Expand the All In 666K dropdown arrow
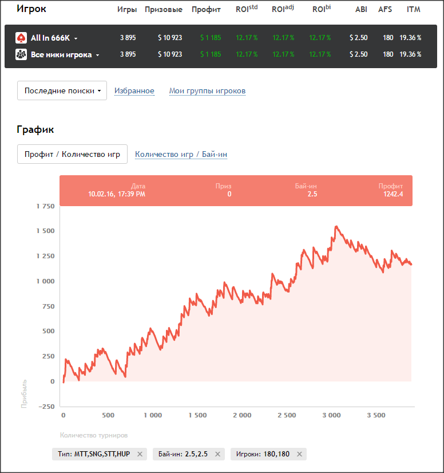The width and height of the screenshot is (444, 473). (76, 38)
